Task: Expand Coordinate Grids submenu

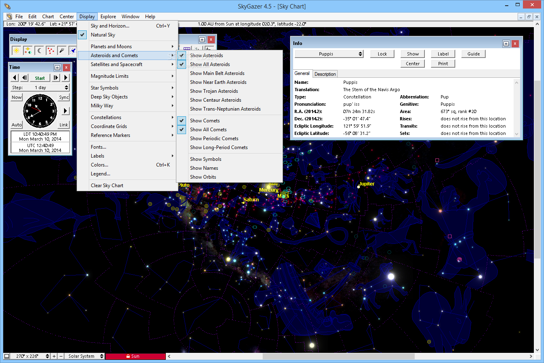Action: click(x=127, y=126)
